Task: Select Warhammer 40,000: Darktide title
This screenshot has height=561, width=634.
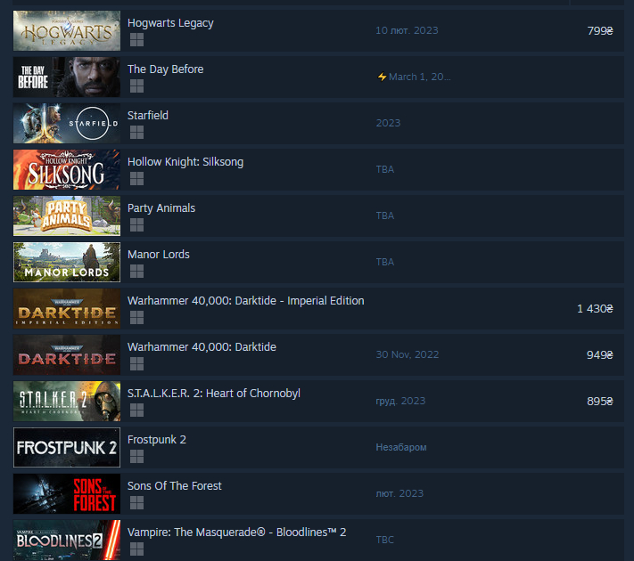Action: 202,347
